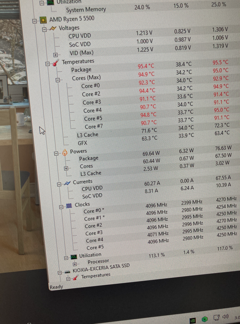Click the 4270 MHz Core #0 max clock
Viewport: 240px width, 324px height.
tap(226, 200)
